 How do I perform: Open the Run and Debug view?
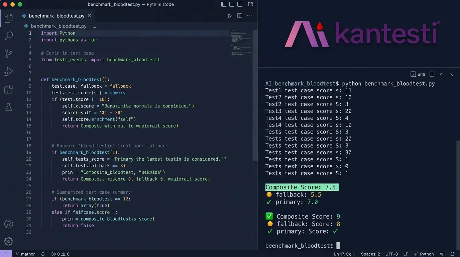pos(9,72)
